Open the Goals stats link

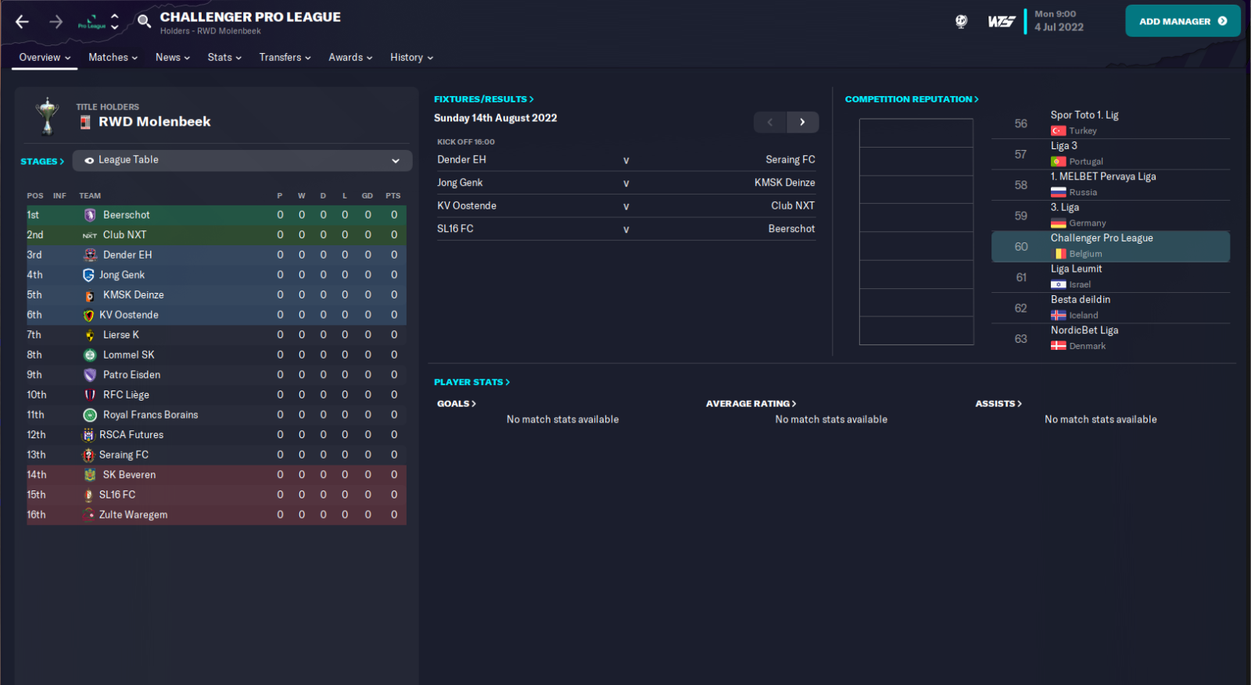coord(457,404)
